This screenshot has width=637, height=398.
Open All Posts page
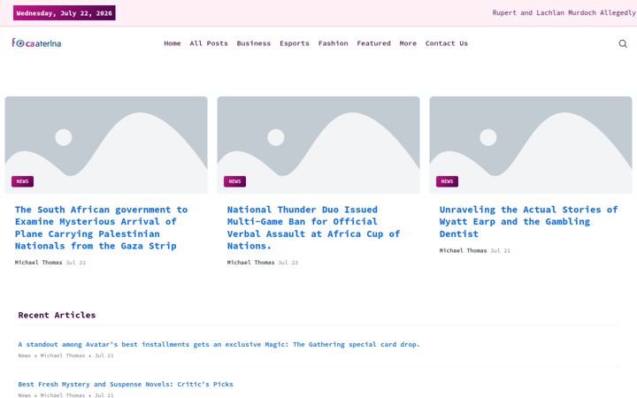tap(209, 43)
